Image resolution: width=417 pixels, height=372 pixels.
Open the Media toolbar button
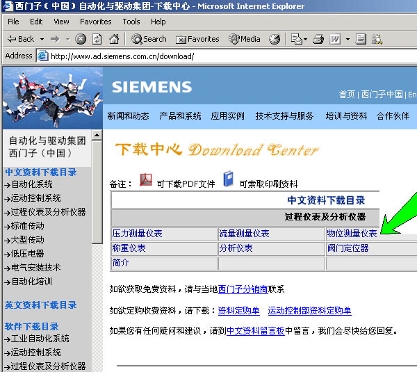point(245,39)
